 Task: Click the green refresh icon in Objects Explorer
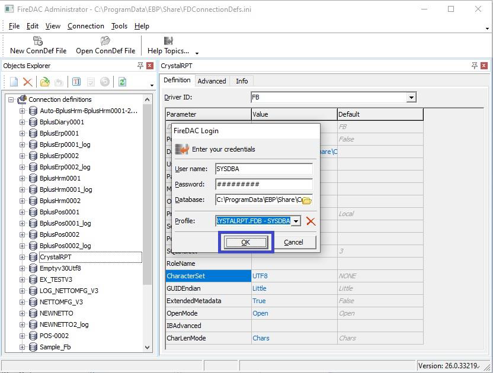tap(122, 82)
